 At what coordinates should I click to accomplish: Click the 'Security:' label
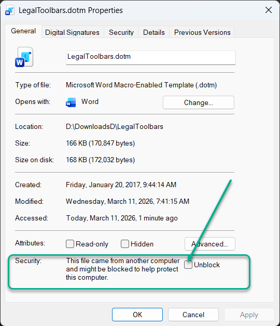28,260
